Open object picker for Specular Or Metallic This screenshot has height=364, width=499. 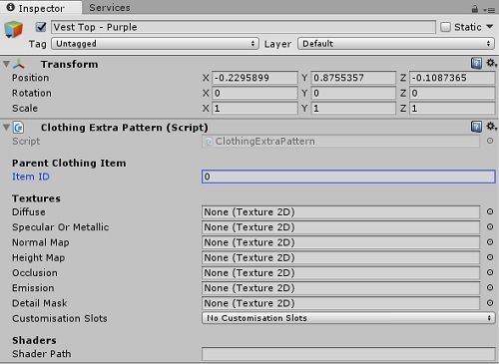pyautogui.click(x=490, y=226)
